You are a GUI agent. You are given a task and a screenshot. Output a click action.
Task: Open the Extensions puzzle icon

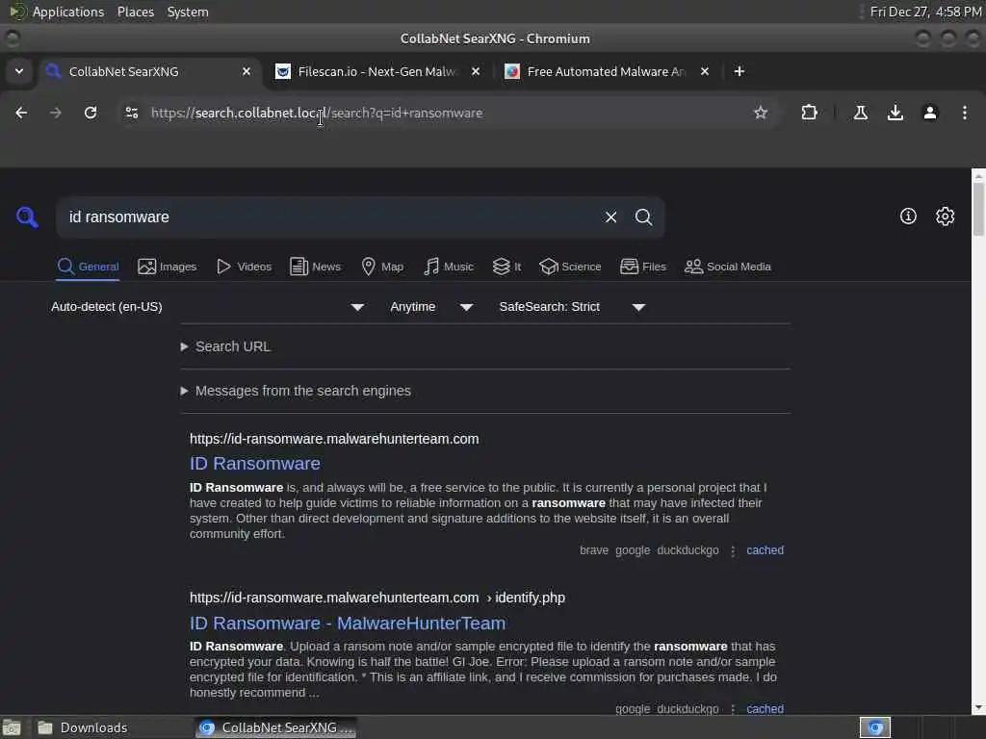[809, 113]
